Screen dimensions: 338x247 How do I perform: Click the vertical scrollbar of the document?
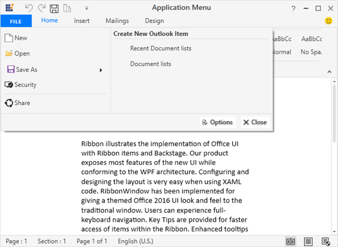pyautogui.click(x=333, y=157)
